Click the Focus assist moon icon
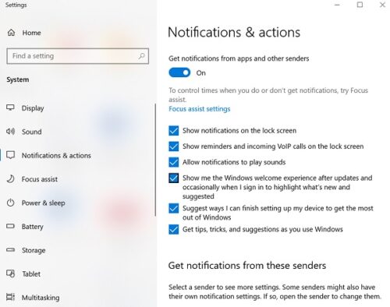 [10, 179]
